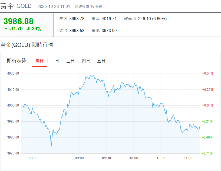Click the 黃金 GOLD page title
Image resolution: width=221 pixels, height=171 pixels.
click(16, 6)
